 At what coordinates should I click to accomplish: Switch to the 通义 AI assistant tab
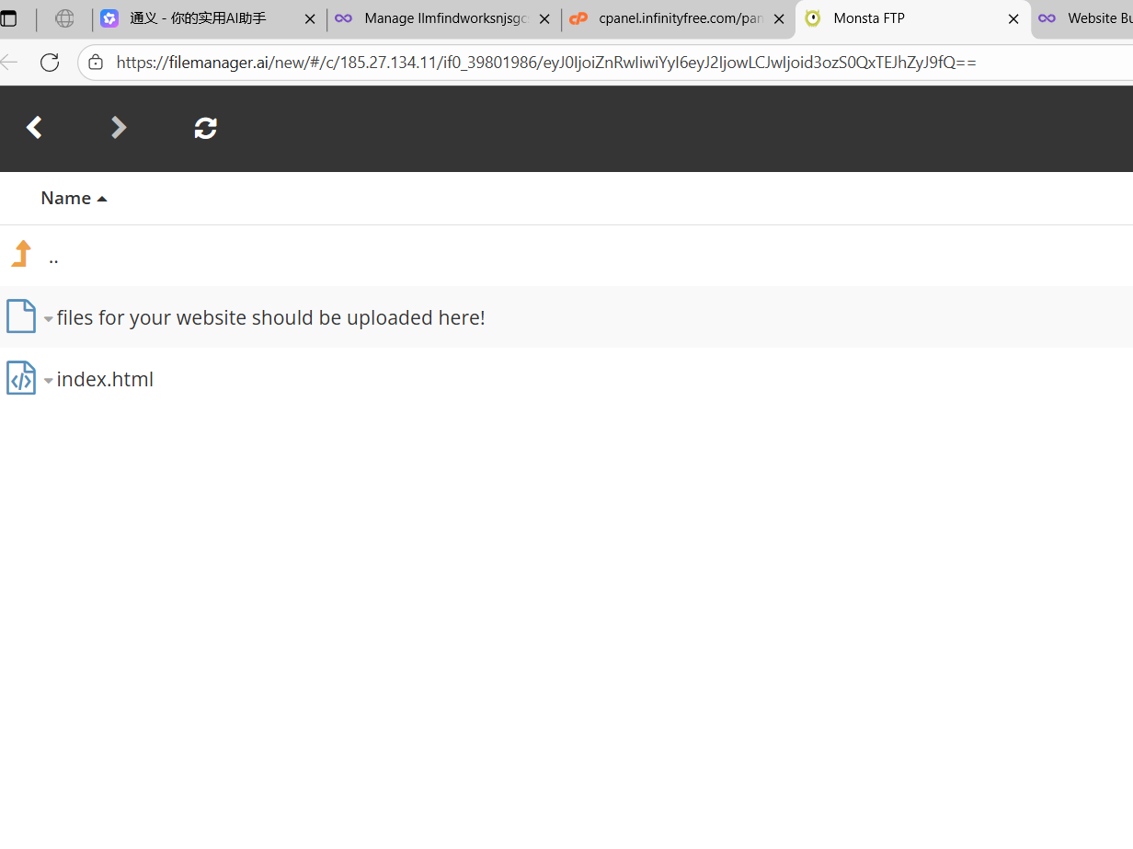click(210, 18)
